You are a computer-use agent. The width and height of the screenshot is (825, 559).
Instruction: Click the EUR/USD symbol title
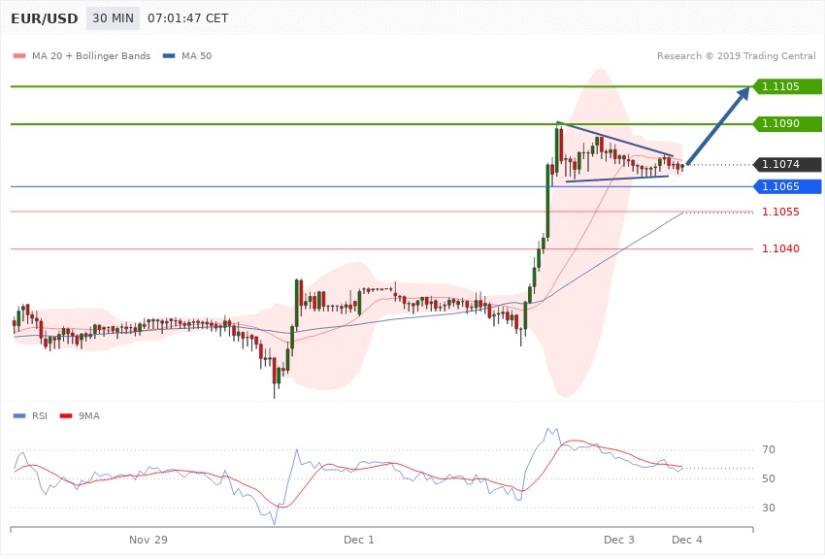click(44, 18)
